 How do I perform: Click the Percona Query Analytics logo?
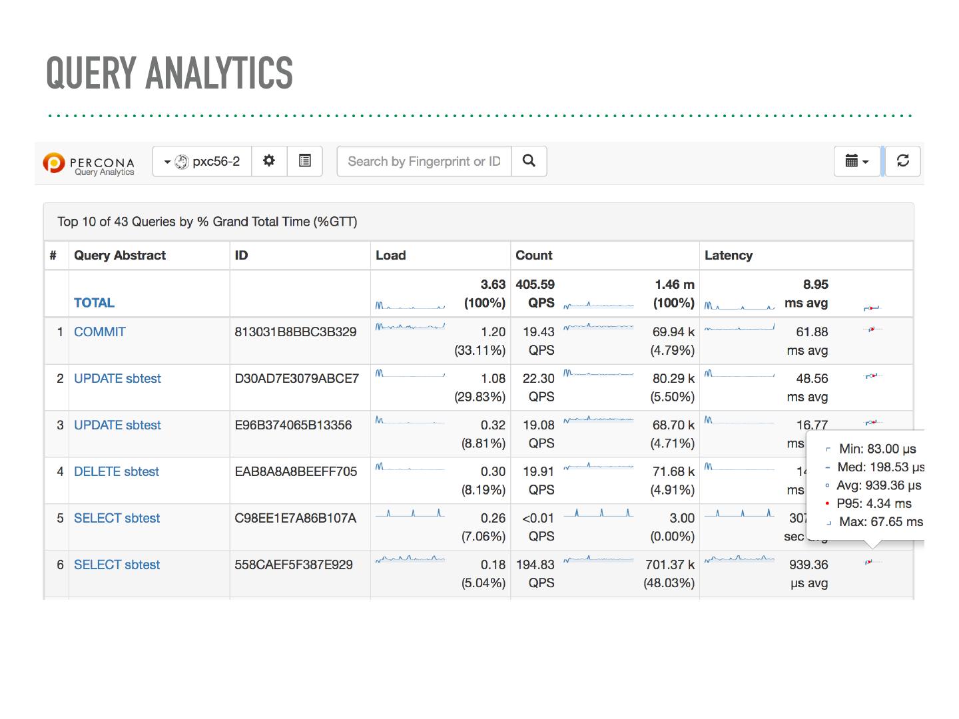click(x=89, y=163)
